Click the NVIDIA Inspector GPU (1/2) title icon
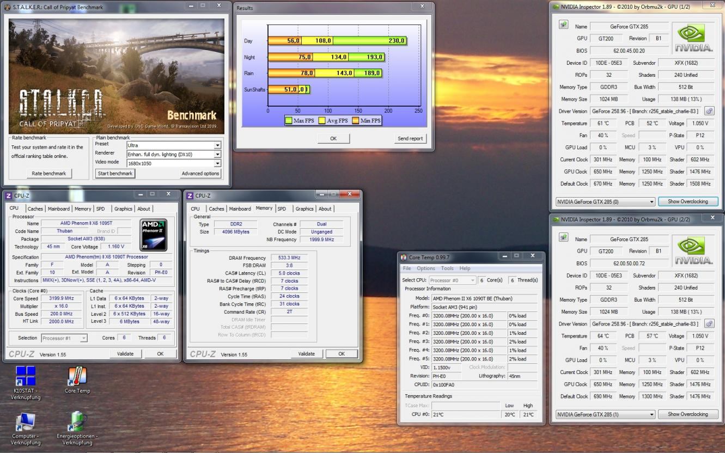This screenshot has width=725, height=453. click(x=556, y=7)
